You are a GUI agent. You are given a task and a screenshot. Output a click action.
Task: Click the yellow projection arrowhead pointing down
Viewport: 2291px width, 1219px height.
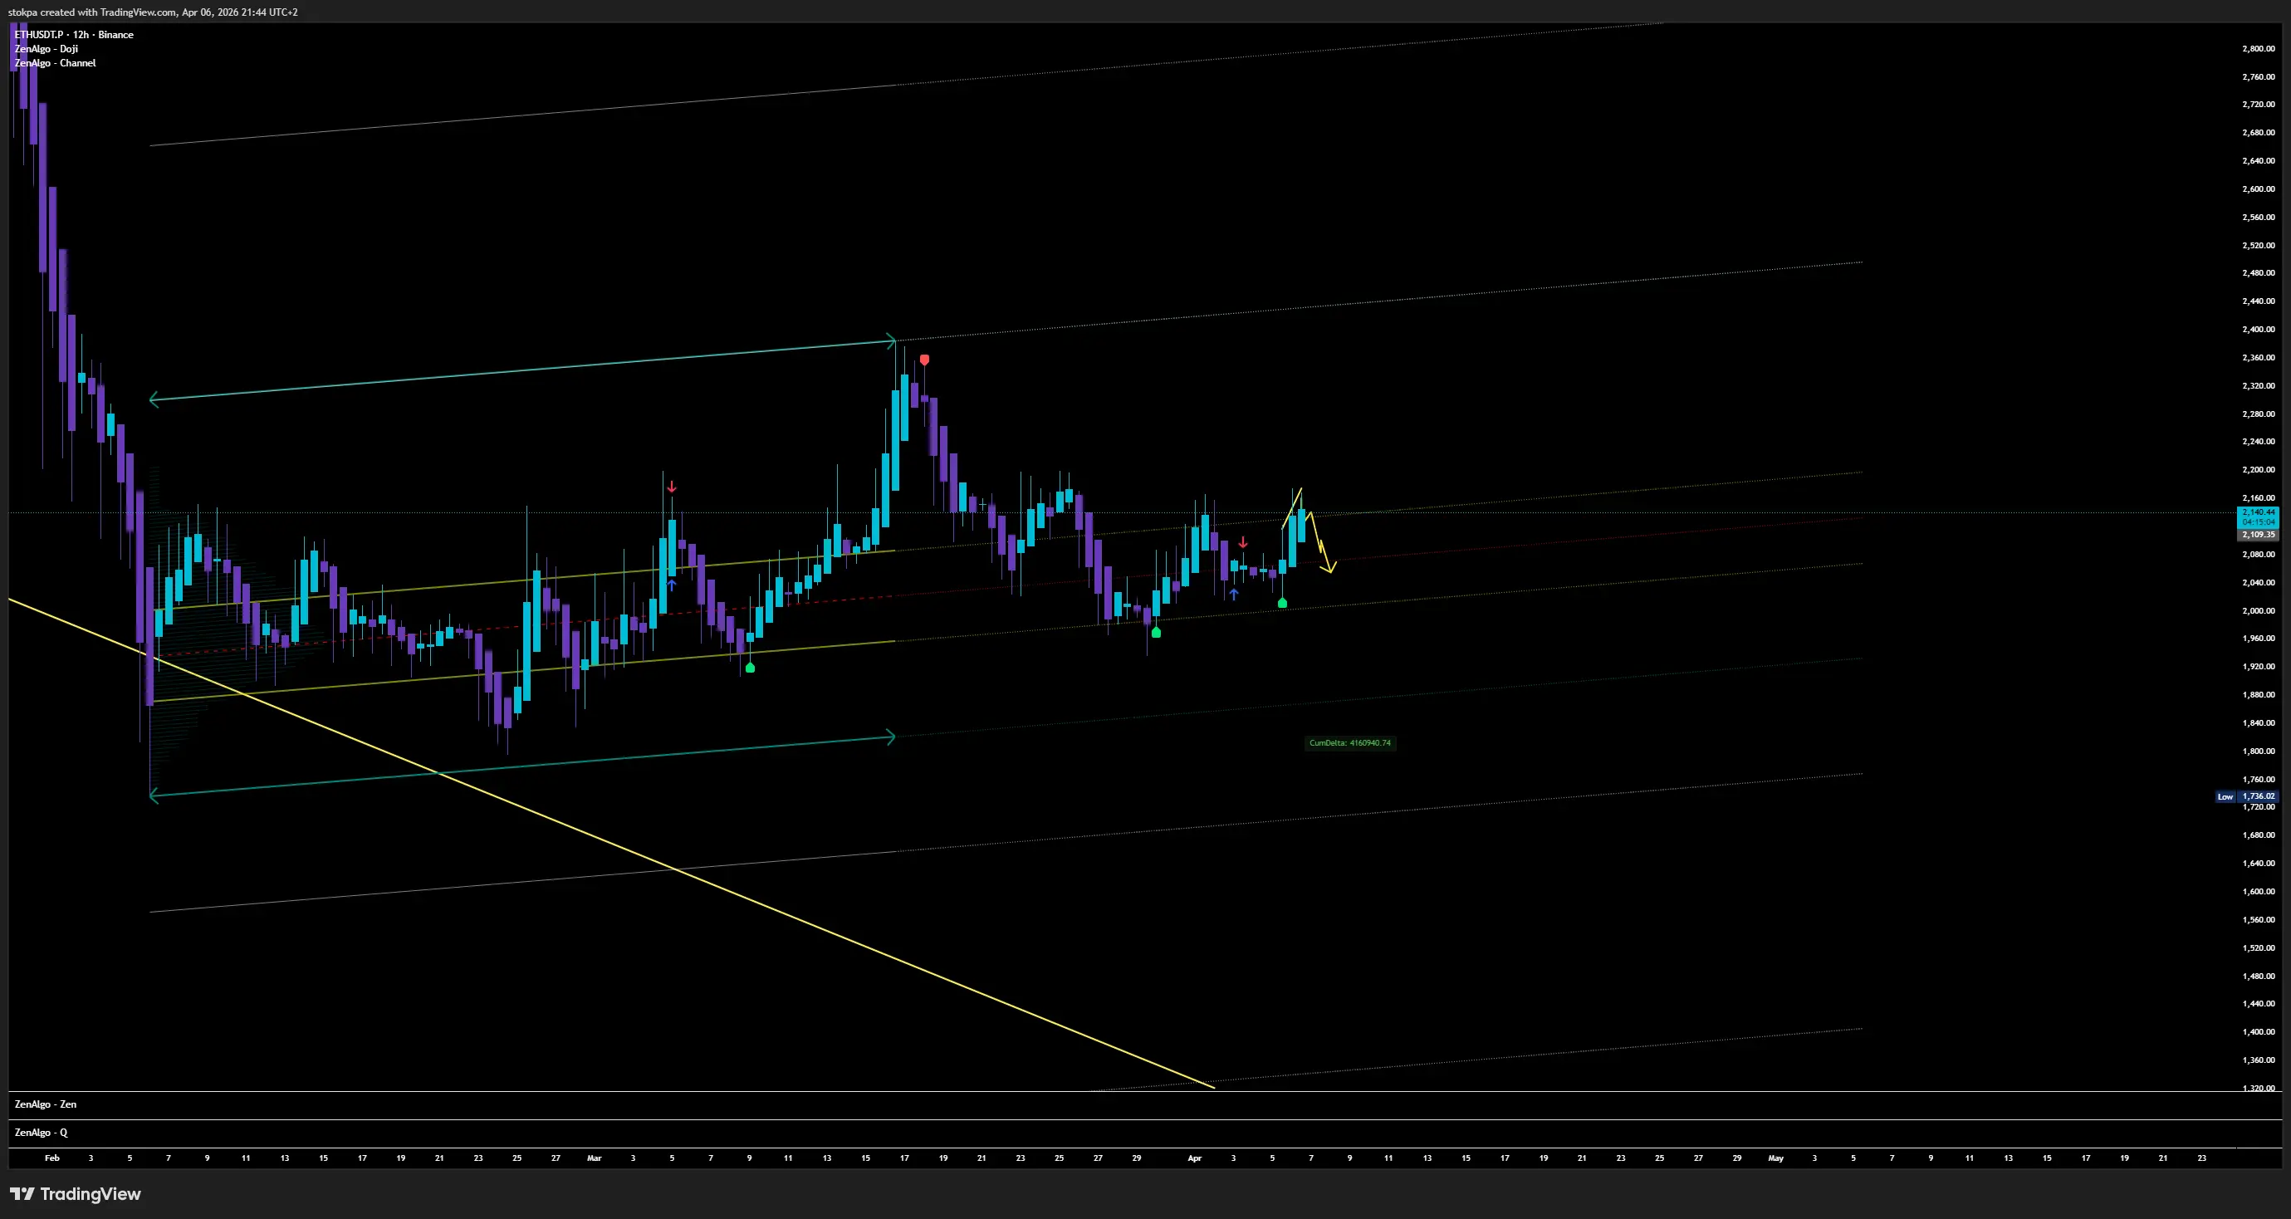[x=1329, y=569]
